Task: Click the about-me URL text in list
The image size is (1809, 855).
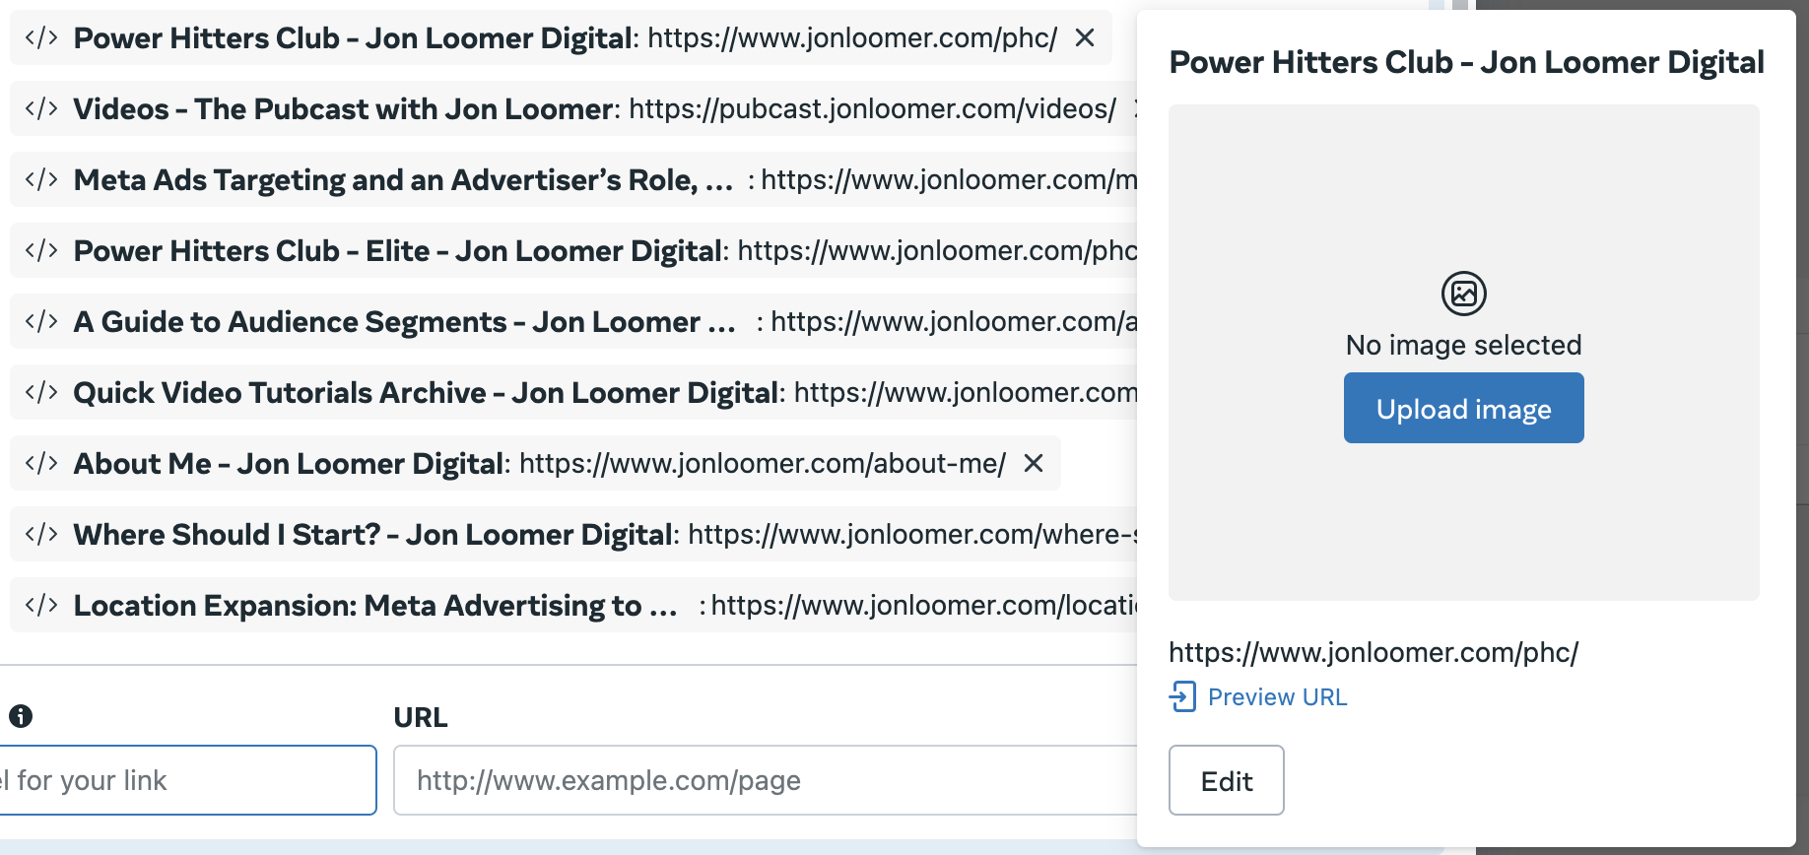Action: (763, 463)
